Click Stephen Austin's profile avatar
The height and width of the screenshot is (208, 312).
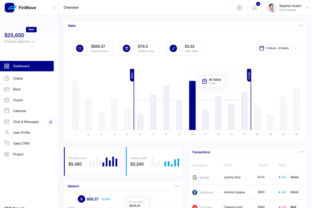(x=271, y=8)
